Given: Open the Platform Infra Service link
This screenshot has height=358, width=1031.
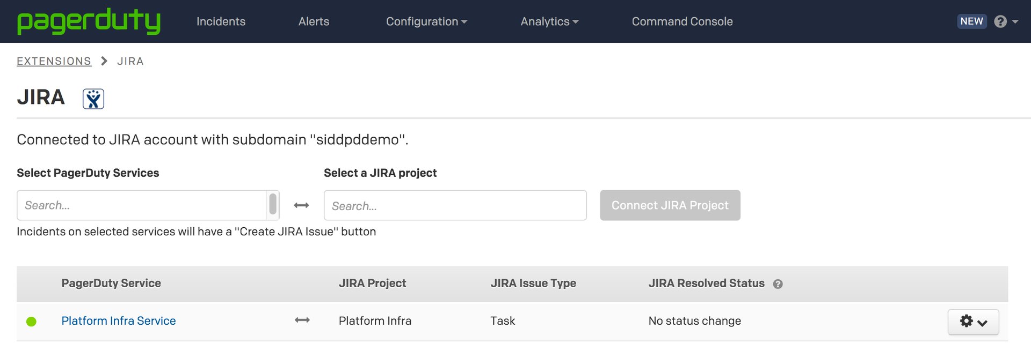Looking at the screenshot, I should [x=119, y=320].
